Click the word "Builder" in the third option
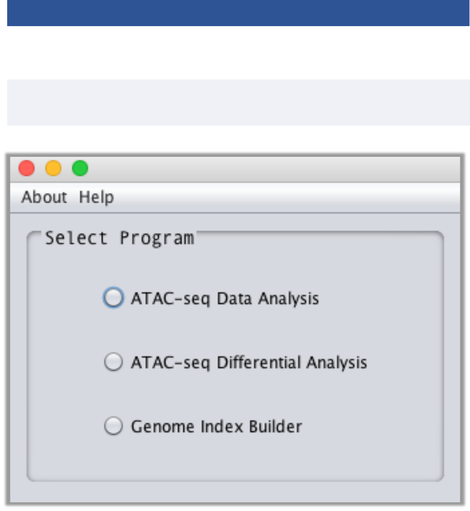This screenshot has height=511, width=470. click(x=279, y=426)
